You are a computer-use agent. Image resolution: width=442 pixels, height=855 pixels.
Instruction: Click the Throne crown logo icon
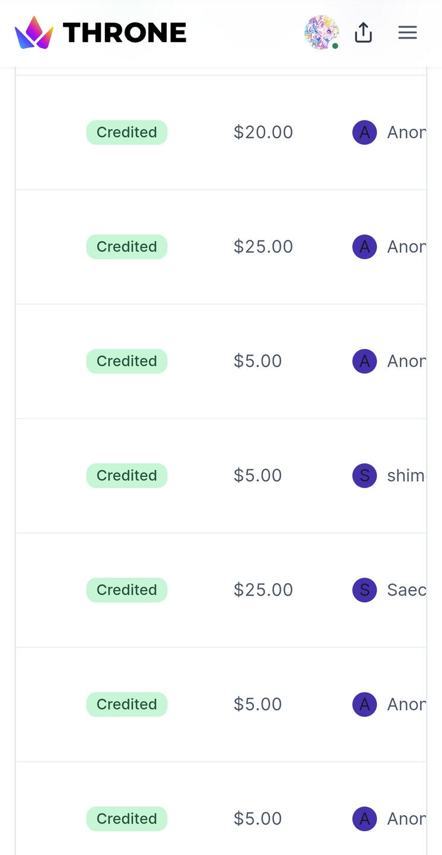(34, 33)
